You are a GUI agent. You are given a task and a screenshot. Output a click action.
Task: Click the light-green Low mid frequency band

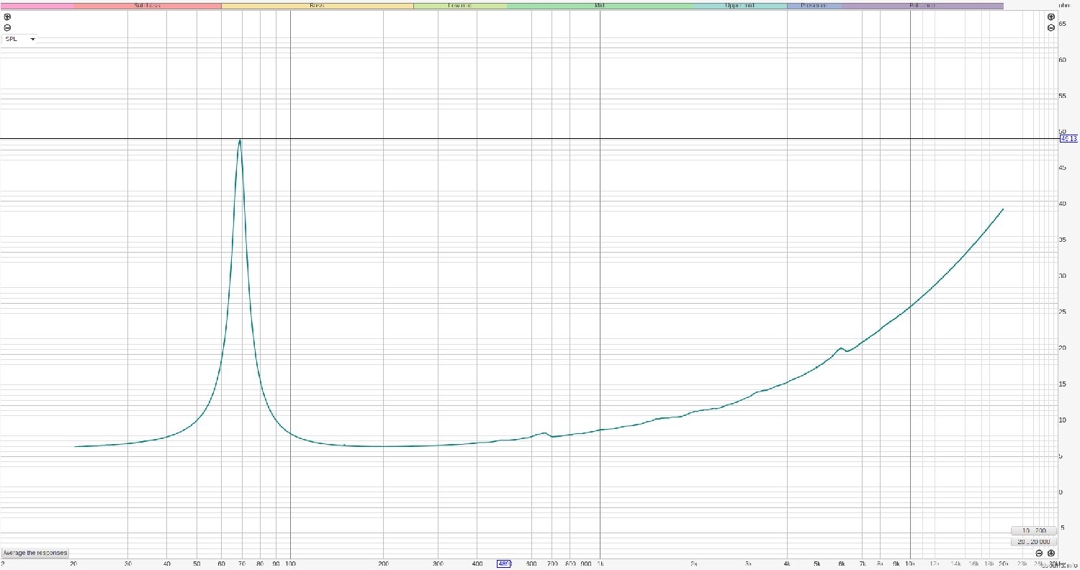click(x=460, y=6)
